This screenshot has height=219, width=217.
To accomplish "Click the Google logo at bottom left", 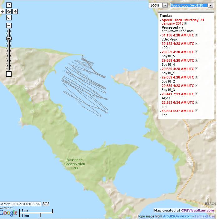I will click(9, 213).
